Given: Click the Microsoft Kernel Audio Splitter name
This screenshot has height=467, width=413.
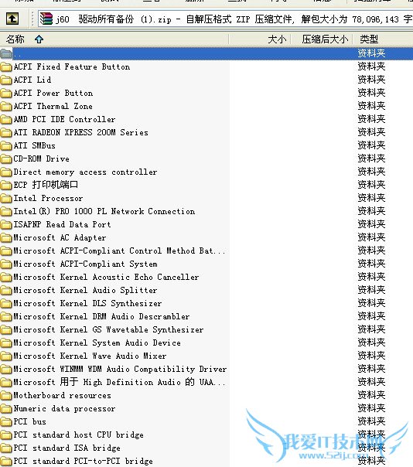Looking at the screenshot, I should (x=85, y=291).
